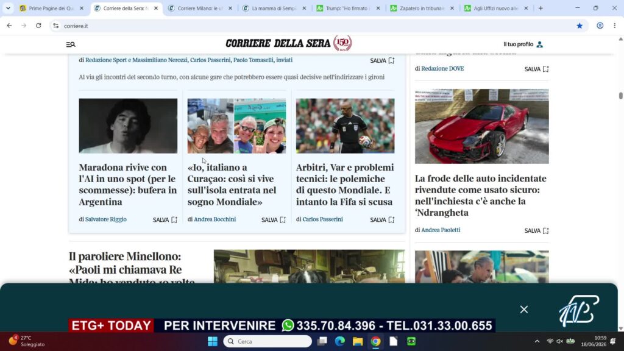Open the white document app on taskbar
This screenshot has height=351, width=624.
click(394, 341)
